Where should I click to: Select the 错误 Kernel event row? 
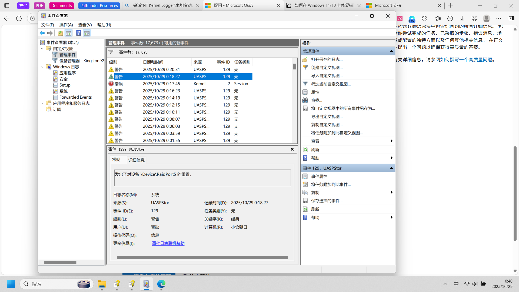pos(180,84)
